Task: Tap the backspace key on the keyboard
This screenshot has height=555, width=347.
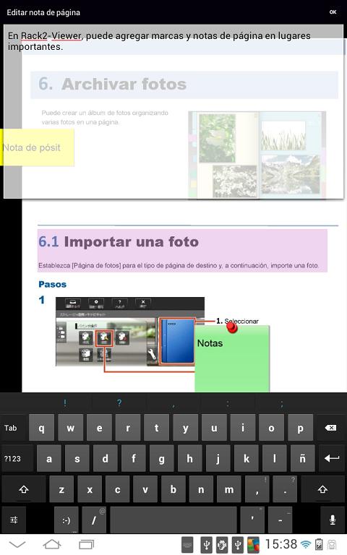Action: (x=330, y=428)
